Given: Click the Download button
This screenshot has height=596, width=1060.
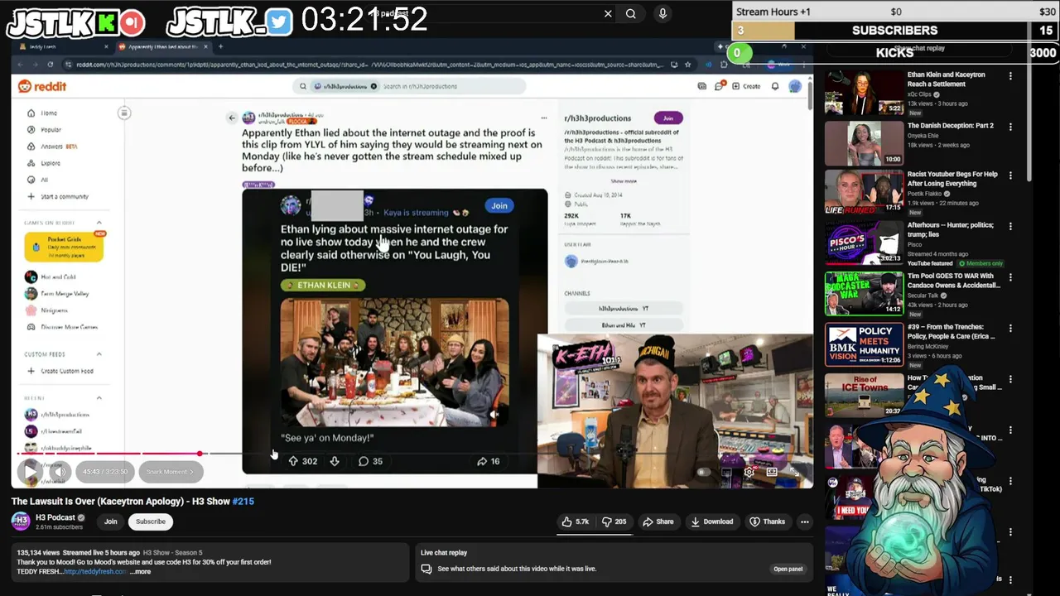Looking at the screenshot, I should [712, 521].
